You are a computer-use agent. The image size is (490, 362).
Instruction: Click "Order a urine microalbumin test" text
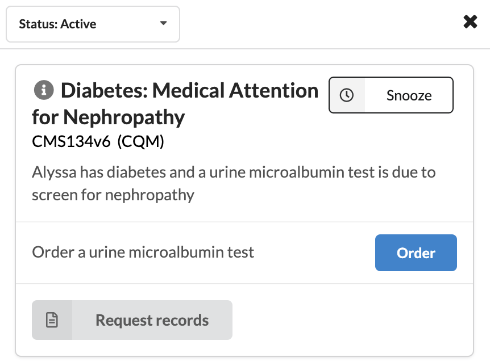pos(143,252)
